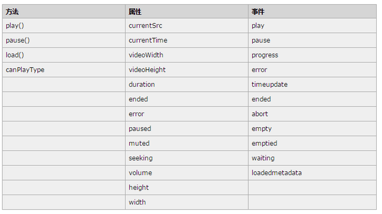Select the loadedmetadata event cell
The image size is (382, 214).
312,172
